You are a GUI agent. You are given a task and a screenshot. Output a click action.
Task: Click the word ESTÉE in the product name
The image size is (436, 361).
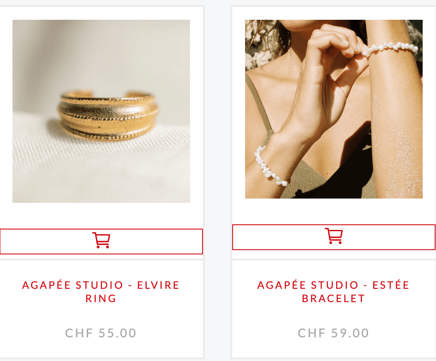coord(391,285)
